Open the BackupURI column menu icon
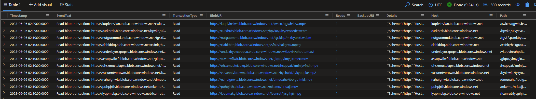The image size is (536, 99). pyautogui.click(x=378, y=15)
